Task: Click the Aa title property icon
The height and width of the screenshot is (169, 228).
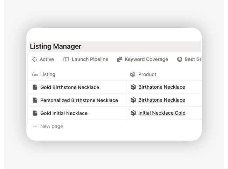Action: (35, 75)
